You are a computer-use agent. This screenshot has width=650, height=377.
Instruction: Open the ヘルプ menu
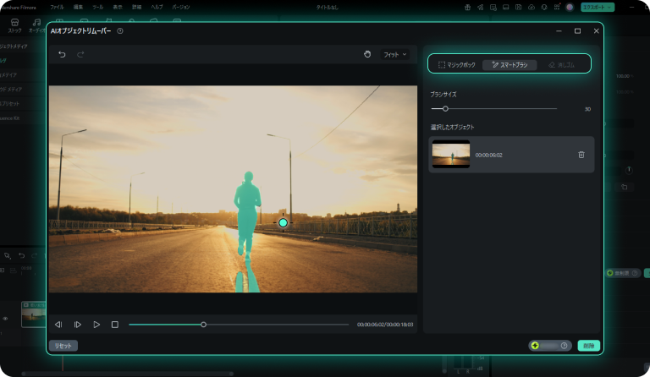coord(157,7)
